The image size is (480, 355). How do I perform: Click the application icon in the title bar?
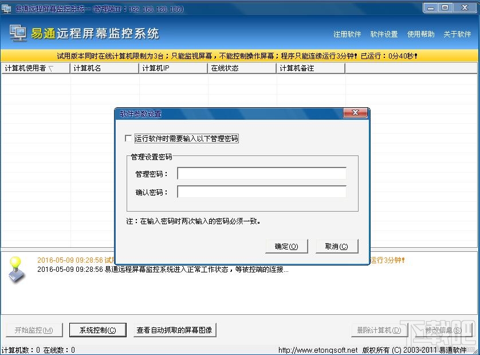[6, 7]
